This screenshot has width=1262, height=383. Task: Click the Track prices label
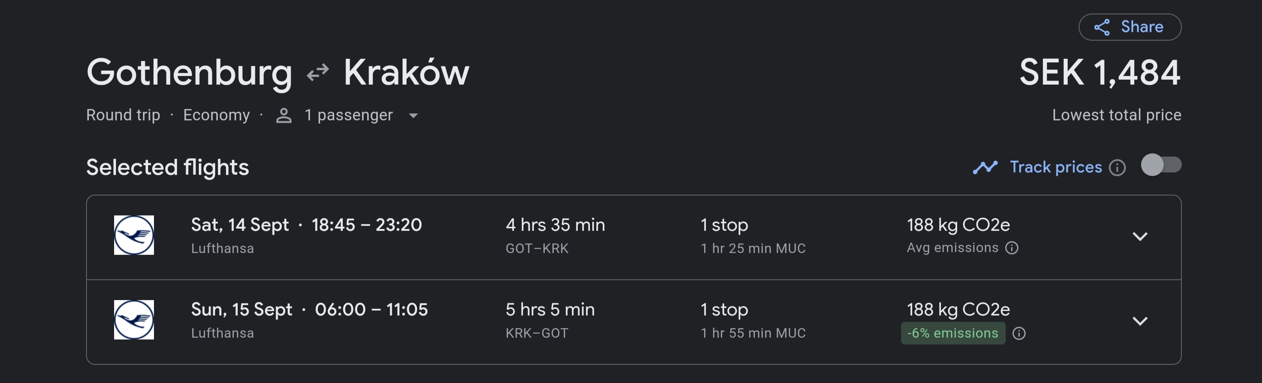click(x=1055, y=168)
